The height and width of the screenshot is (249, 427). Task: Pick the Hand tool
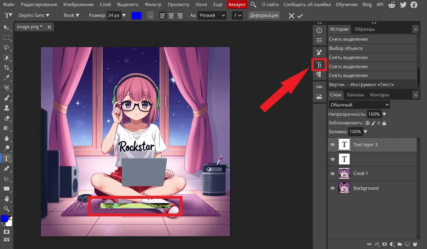tap(7, 199)
